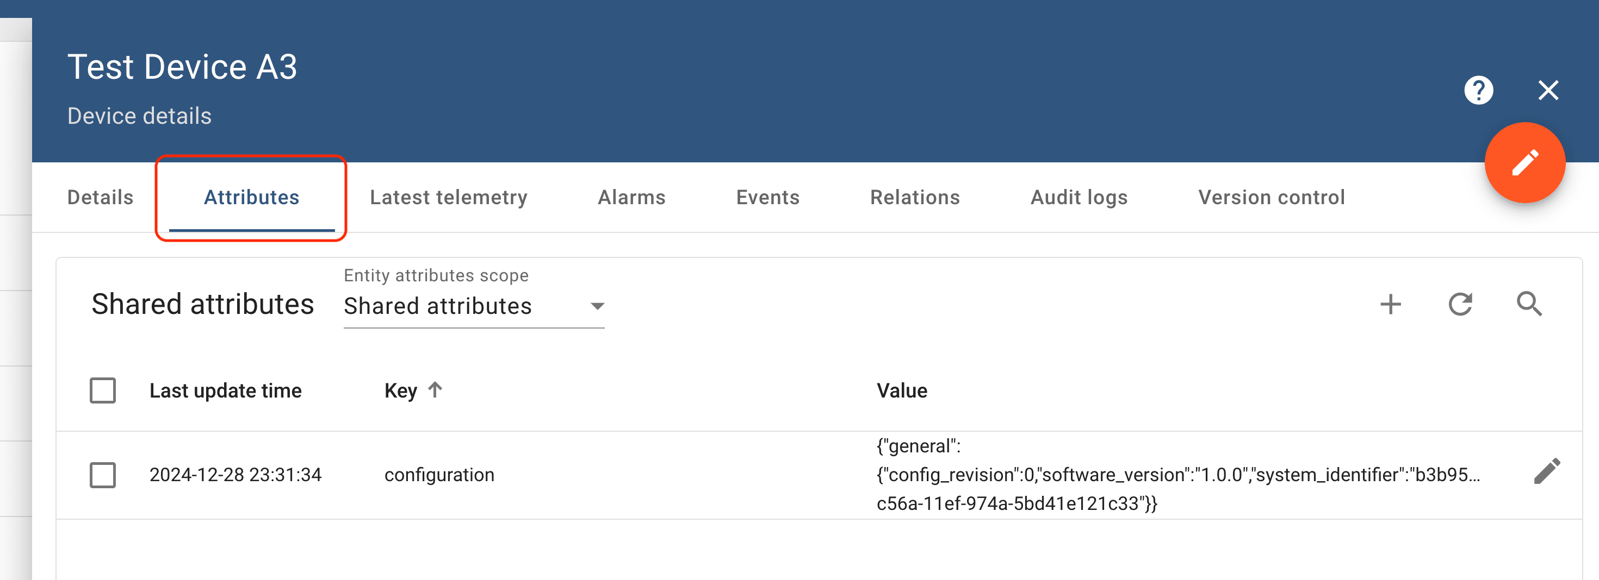Refresh the attributes table
Viewport: 1599px width, 580px height.
click(1460, 304)
